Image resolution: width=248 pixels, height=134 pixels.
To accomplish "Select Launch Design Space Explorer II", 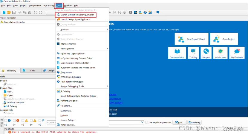I will click(82, 20).
